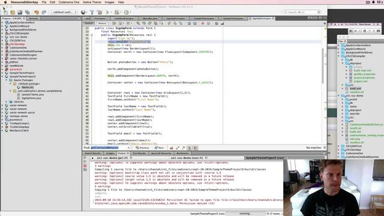Click the editor chart icon at toolbar end

(222, 23)
